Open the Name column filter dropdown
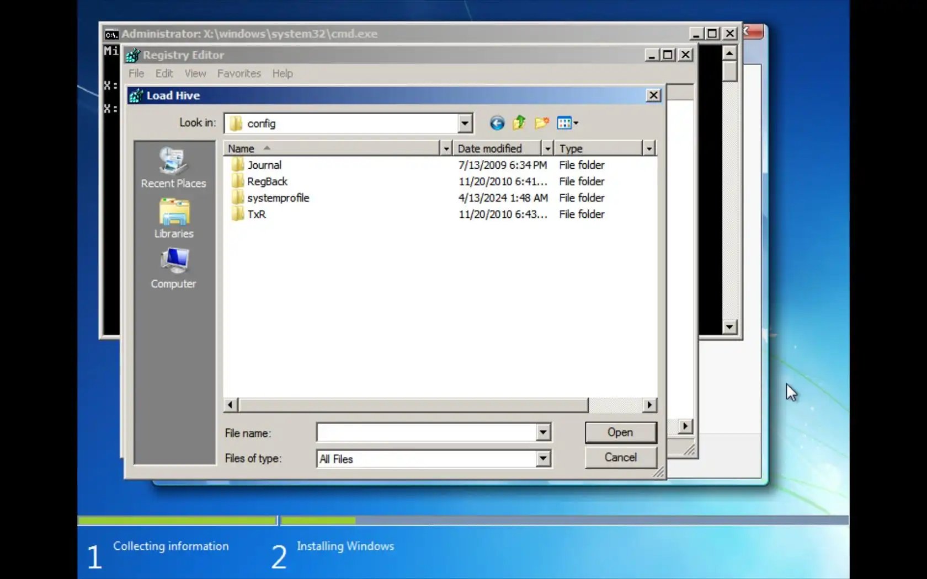This screenshot has width=927, height=579. 446,148
